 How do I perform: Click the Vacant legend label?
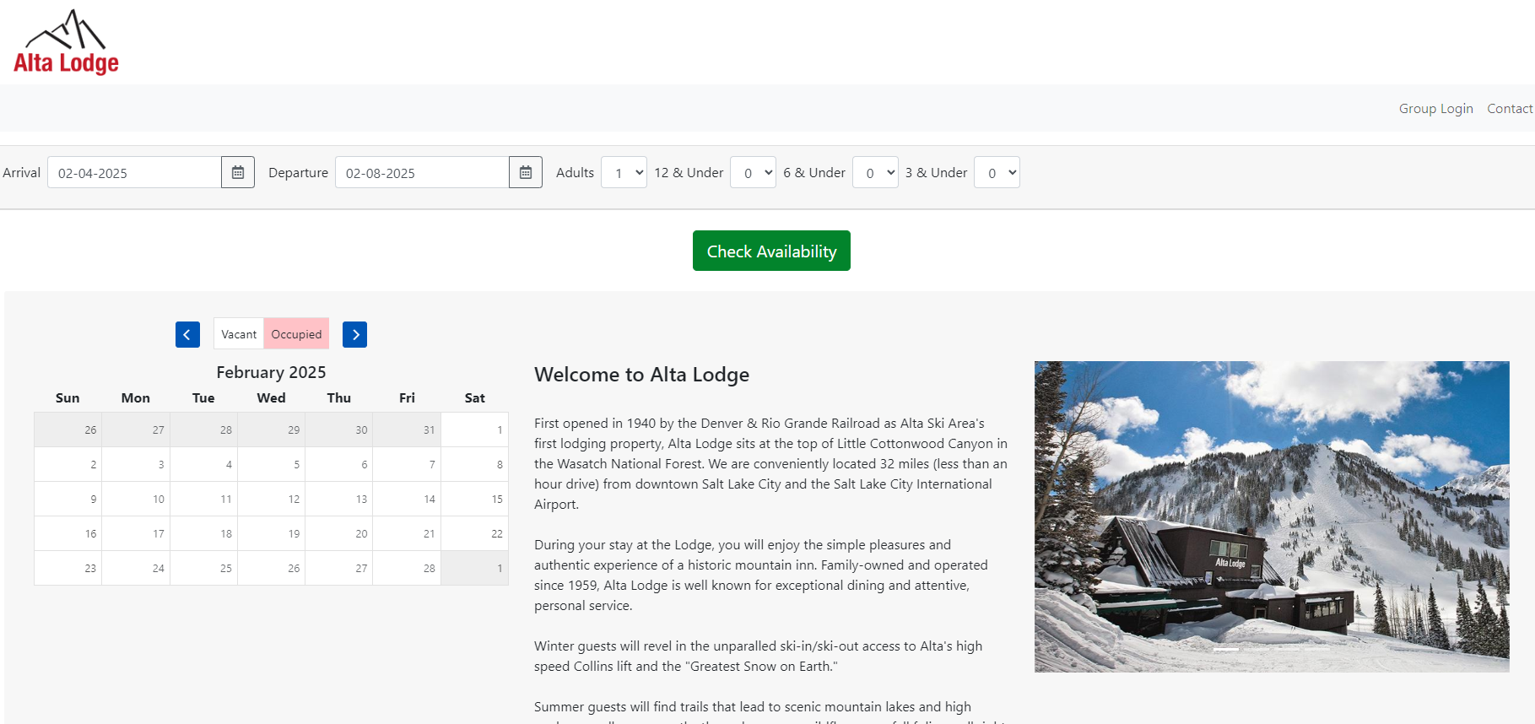(239, 334)
